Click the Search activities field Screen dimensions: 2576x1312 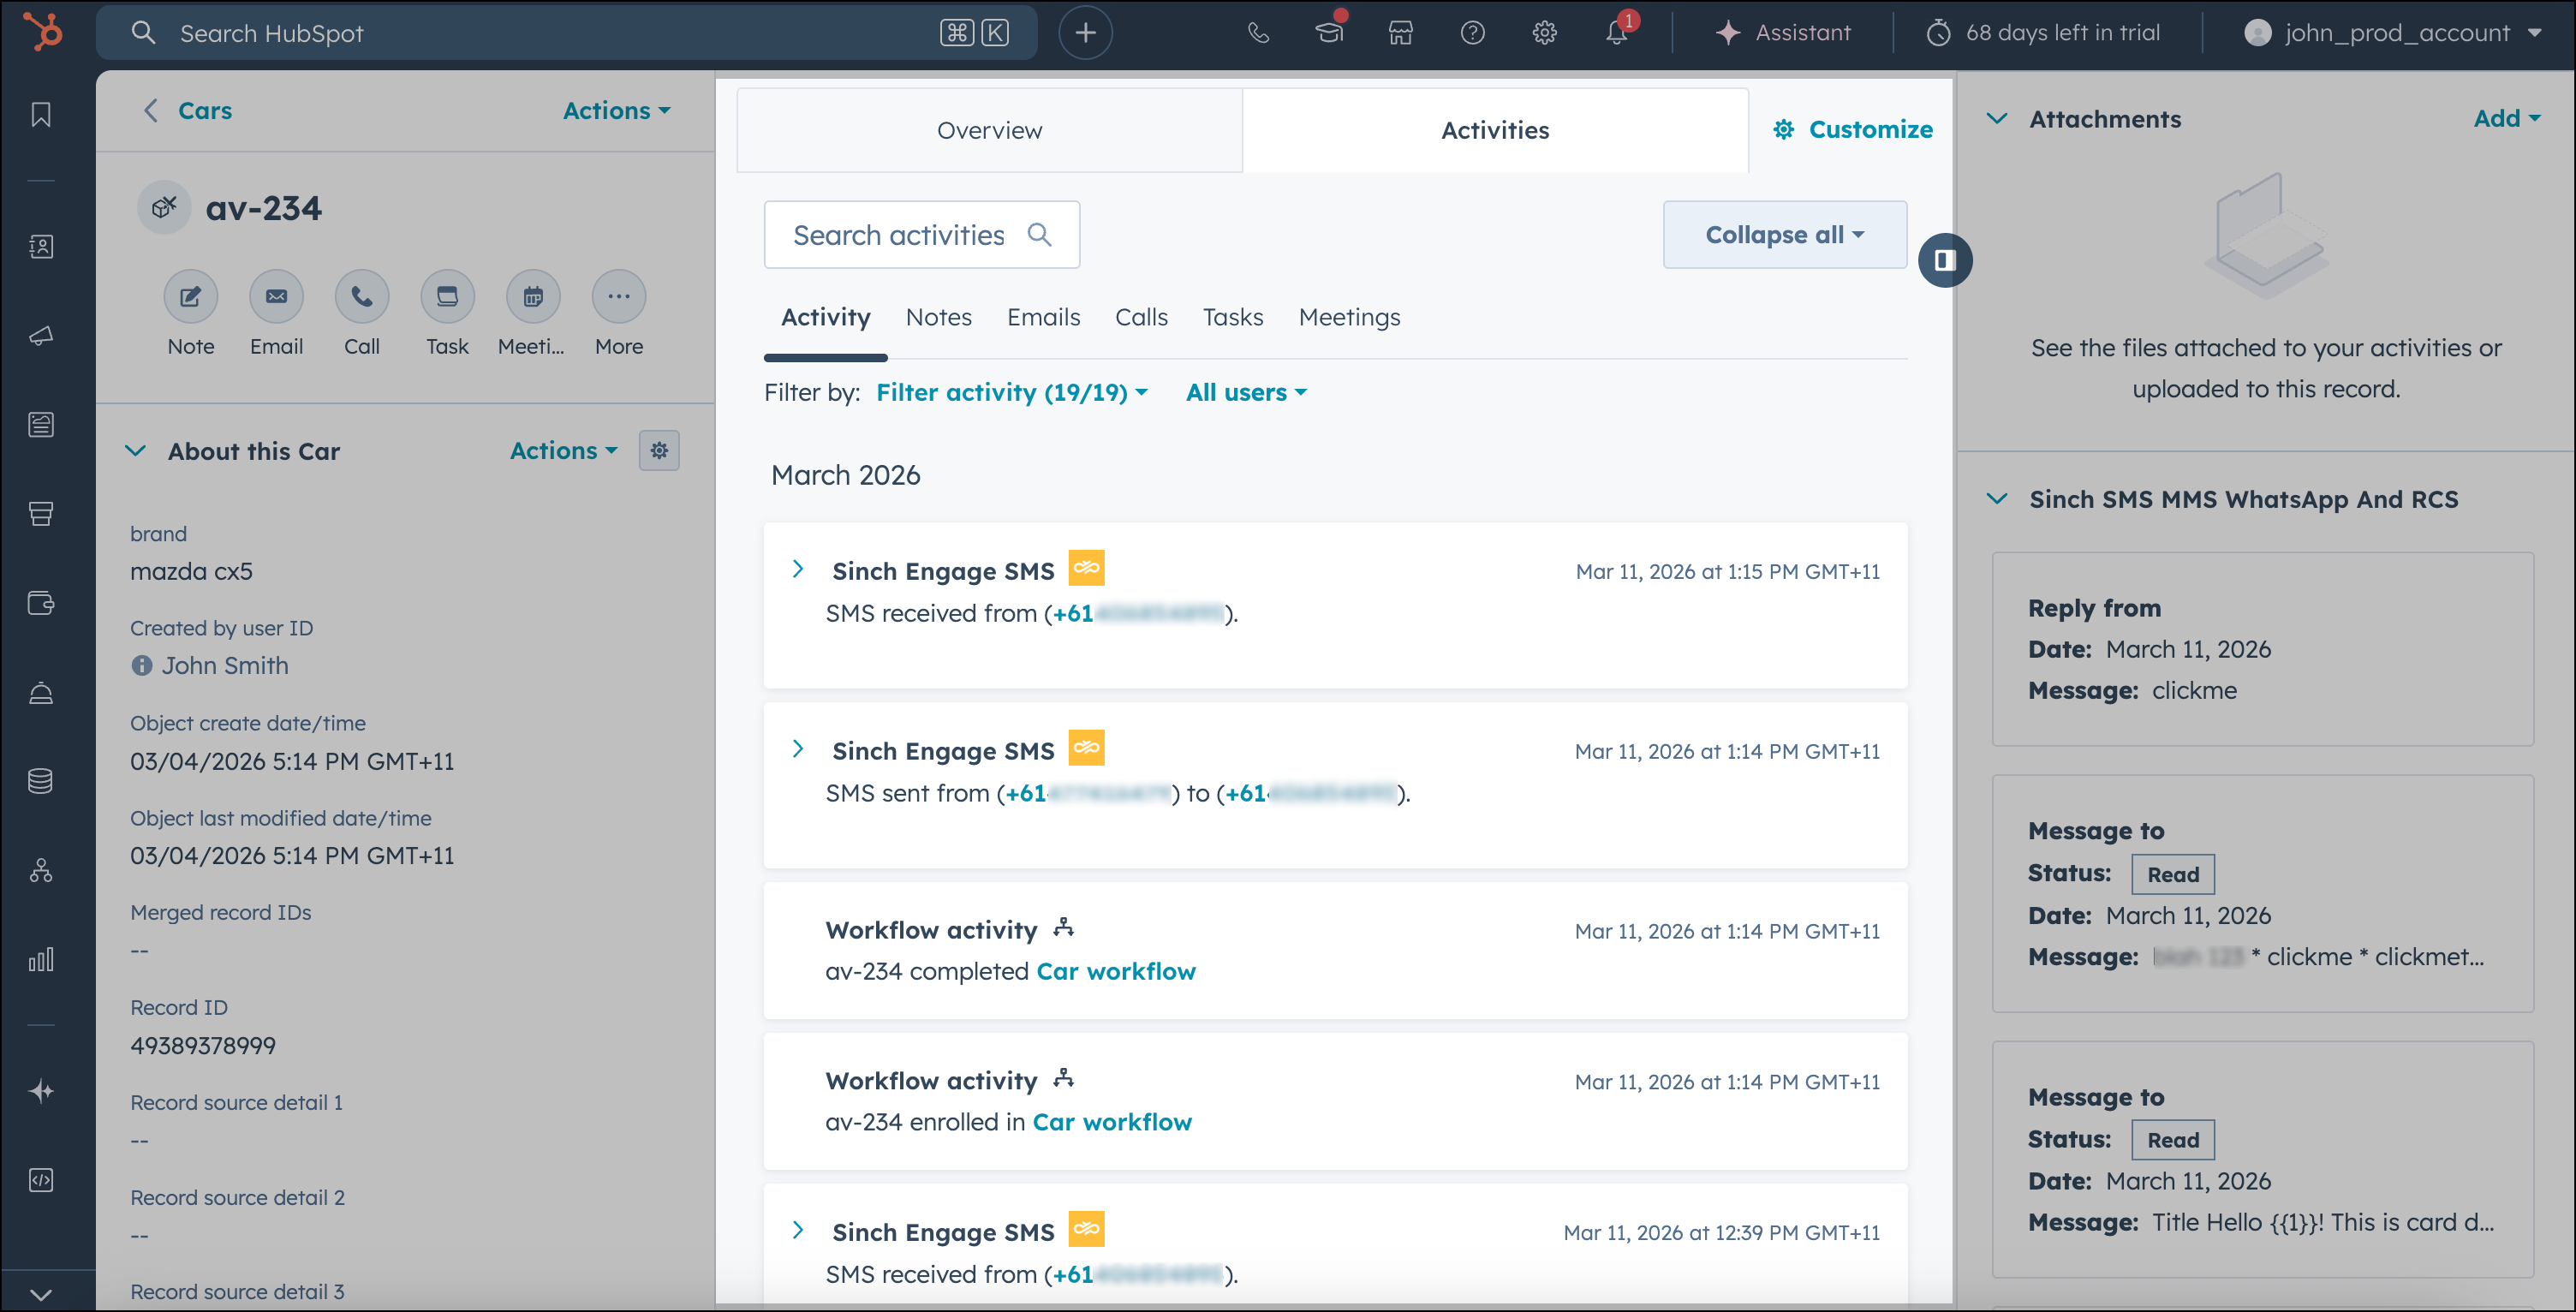point(921,234)
